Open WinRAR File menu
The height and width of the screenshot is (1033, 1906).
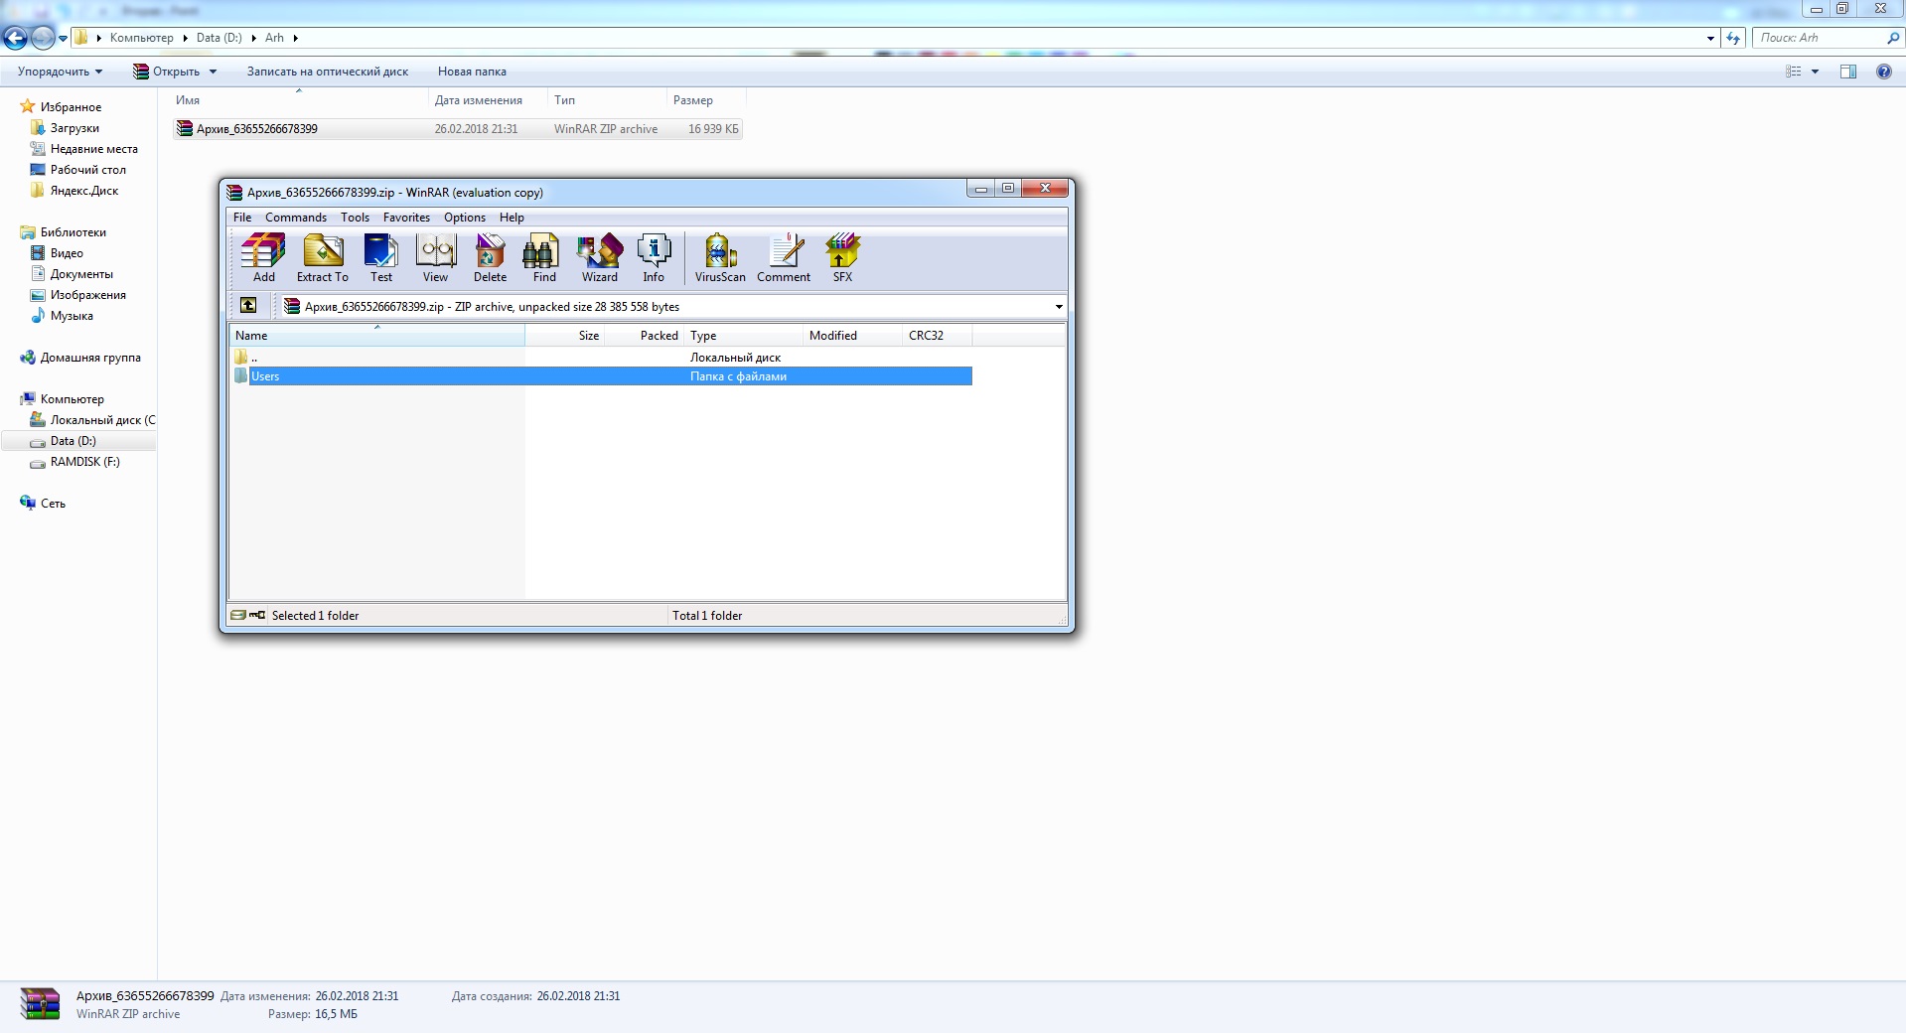coord(242,218)
